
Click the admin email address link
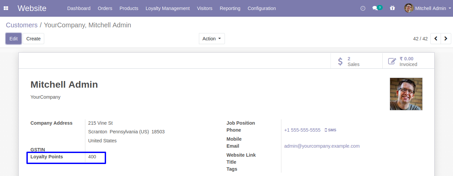pyautogui.click(x=322, y=146)
